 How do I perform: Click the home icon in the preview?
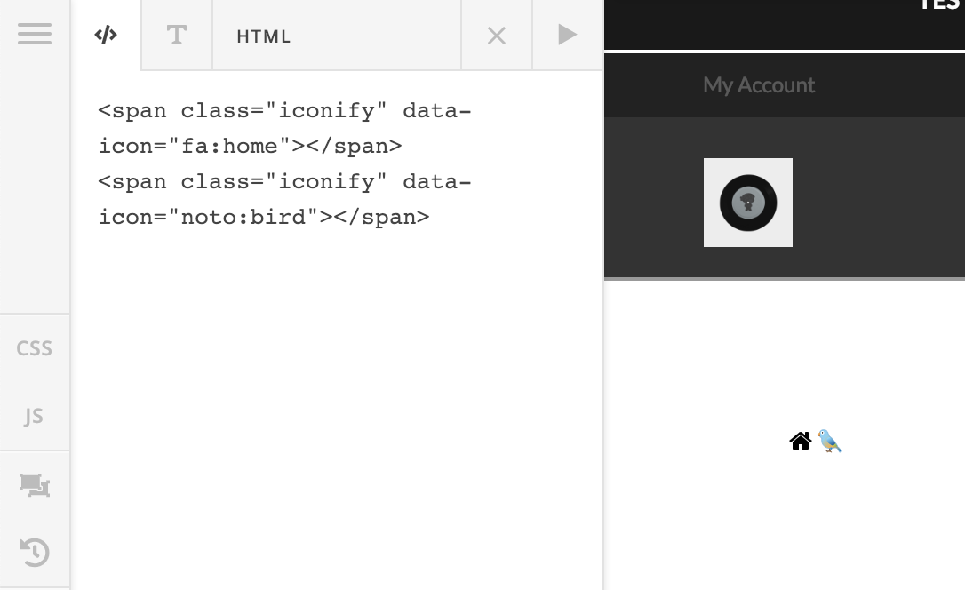coord(800,441)
